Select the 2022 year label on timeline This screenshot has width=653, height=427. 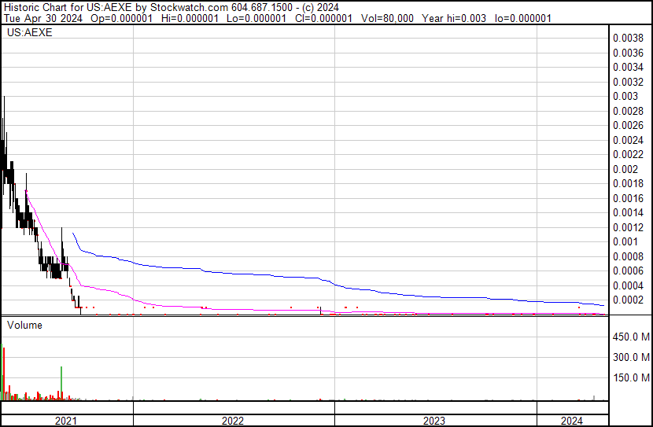click(x=233, y=421)
